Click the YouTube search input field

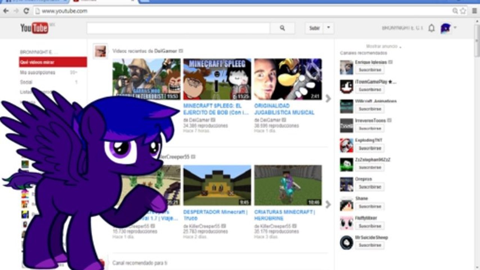pos(178,28)
